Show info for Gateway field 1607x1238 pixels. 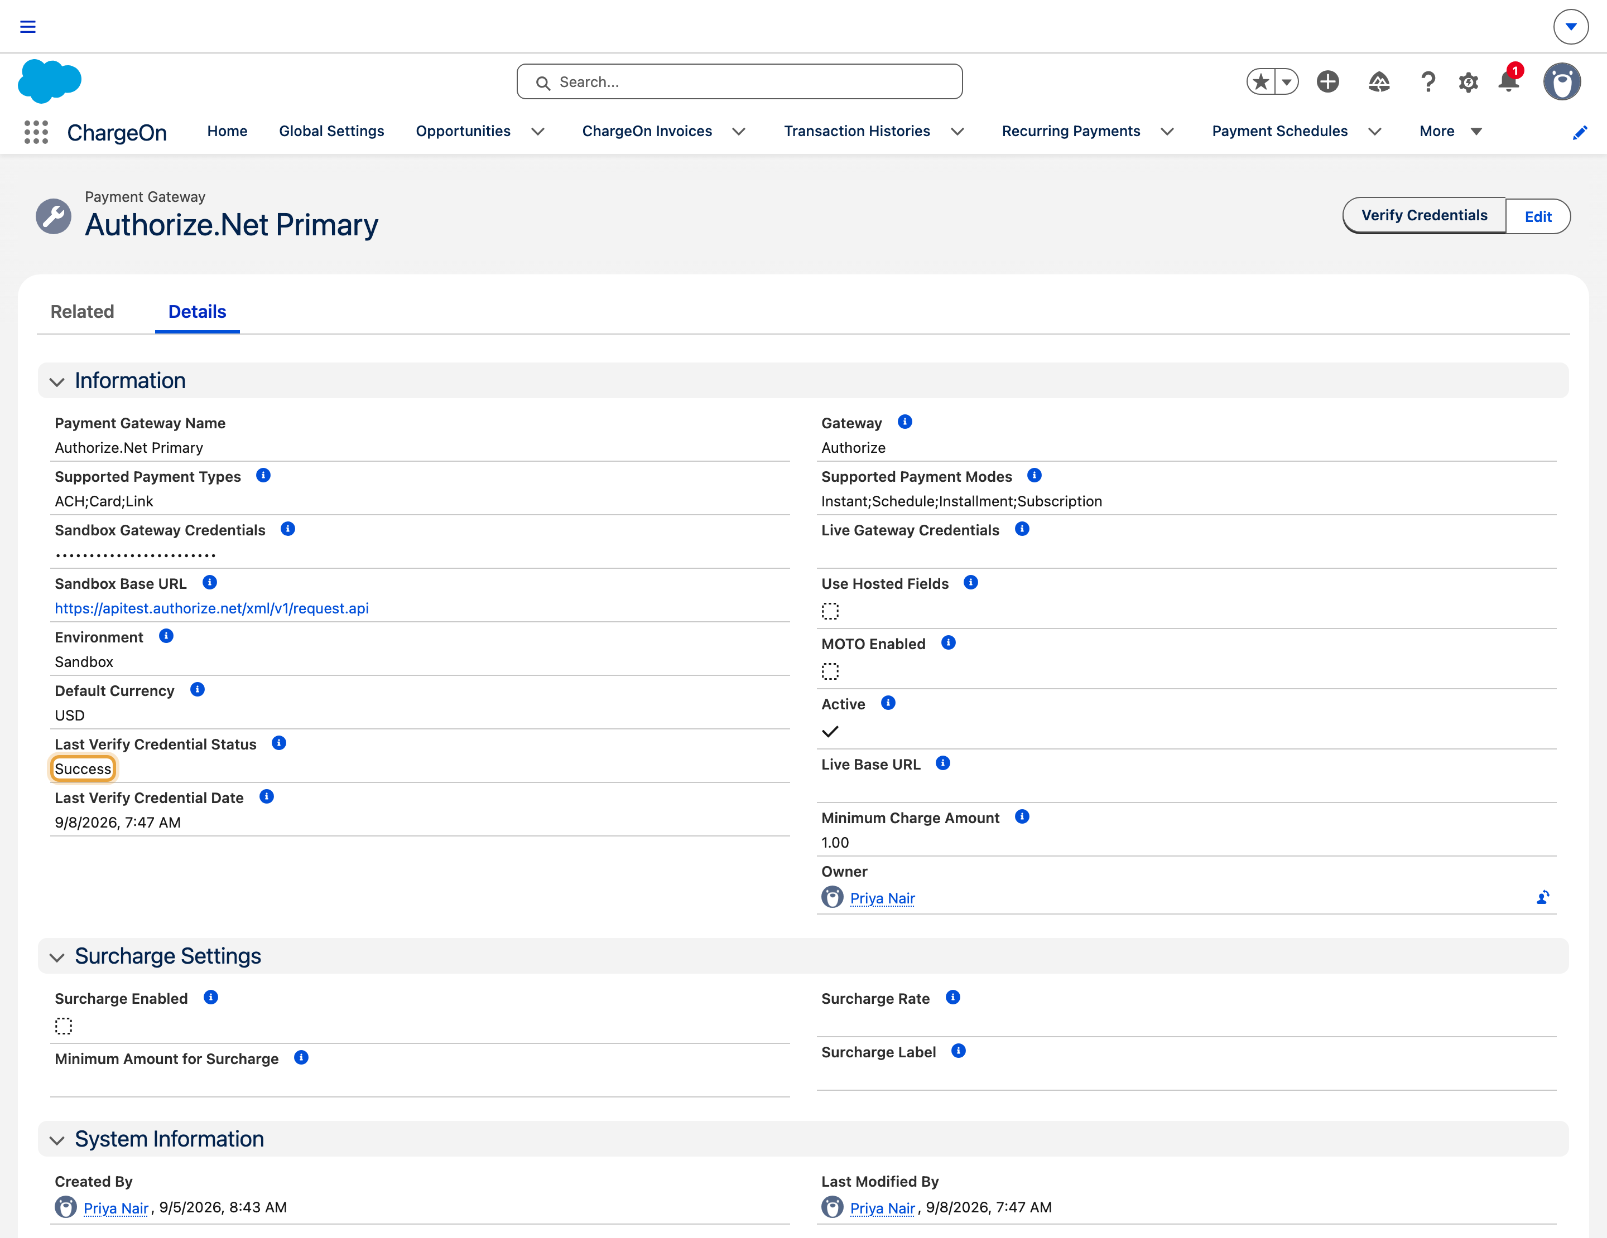tap(905, 422)
